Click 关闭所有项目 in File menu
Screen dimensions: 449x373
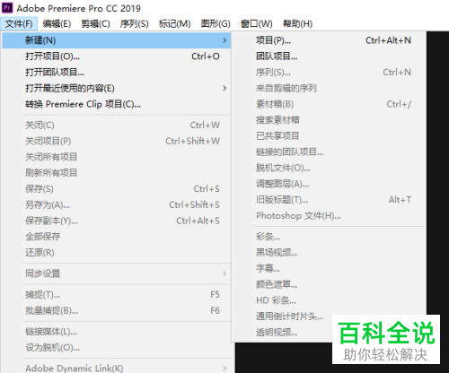point(117,157)
